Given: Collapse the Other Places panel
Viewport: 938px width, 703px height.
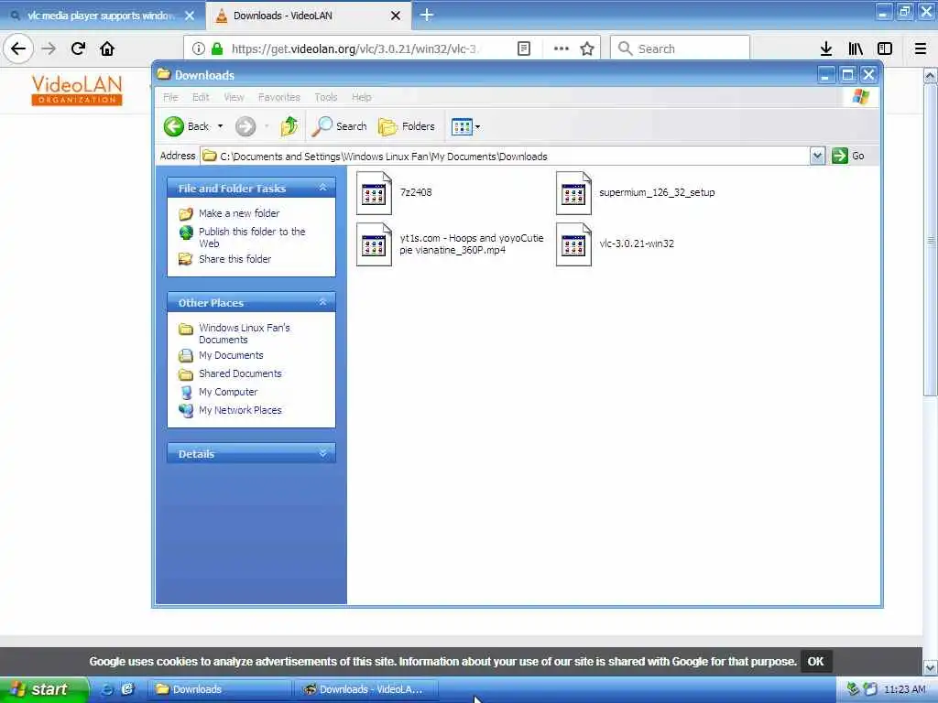Looking at the screenshot, I should pyautogui.click(x=322, y=302).
